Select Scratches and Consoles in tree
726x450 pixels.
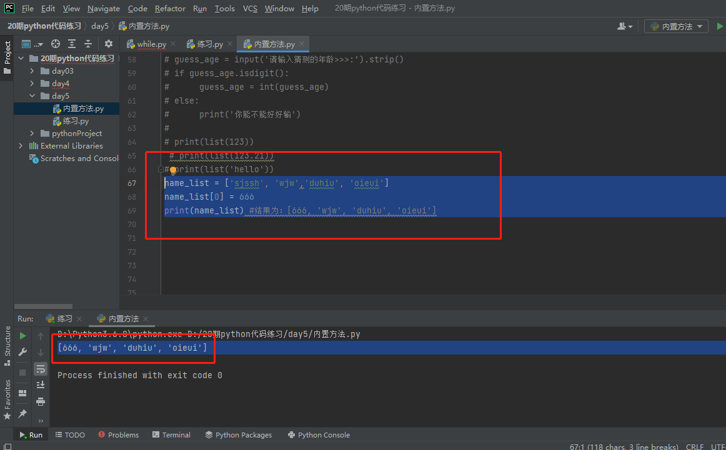pyautogui.click(x=74, y=158)
